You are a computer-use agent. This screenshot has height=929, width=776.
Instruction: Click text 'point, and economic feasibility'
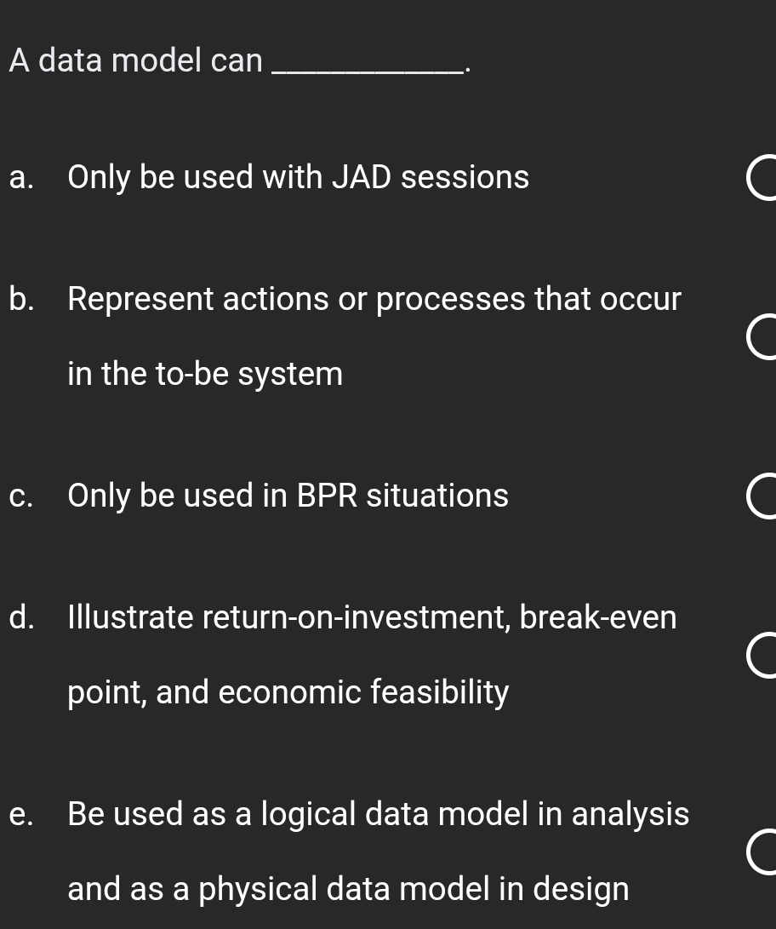click(x=288, y=692)
